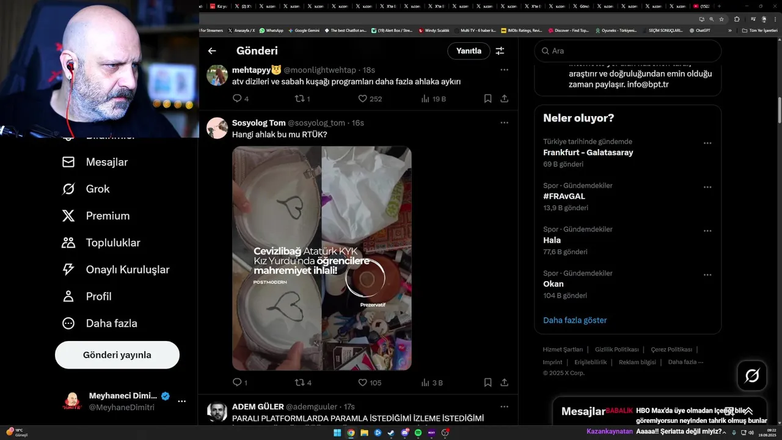Open browser extensions puzzle icon
The width and height of the screenshot is (782, 440).
point(737,19)
